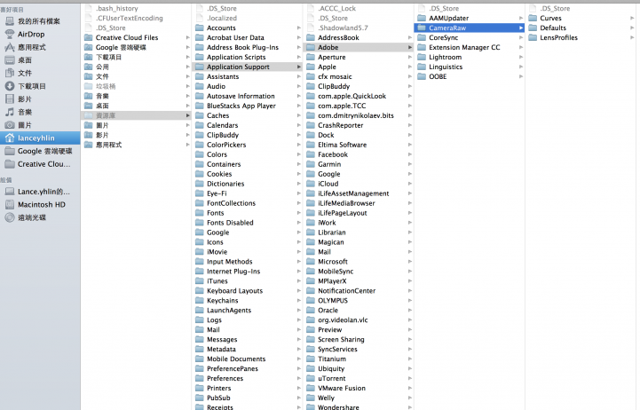Expand the Curves folder arrow
This screenshot has width=640, height=410.
[x=632, y=18]
